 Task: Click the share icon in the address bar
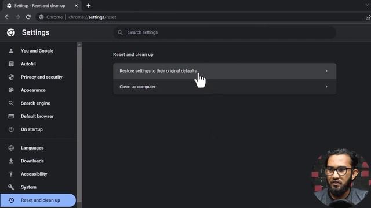tap(368, 17)
